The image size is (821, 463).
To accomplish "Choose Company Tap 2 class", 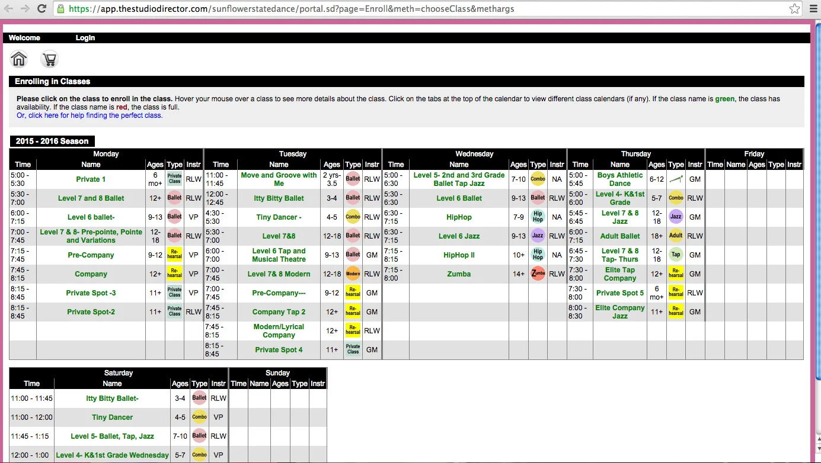I will 279,312.
